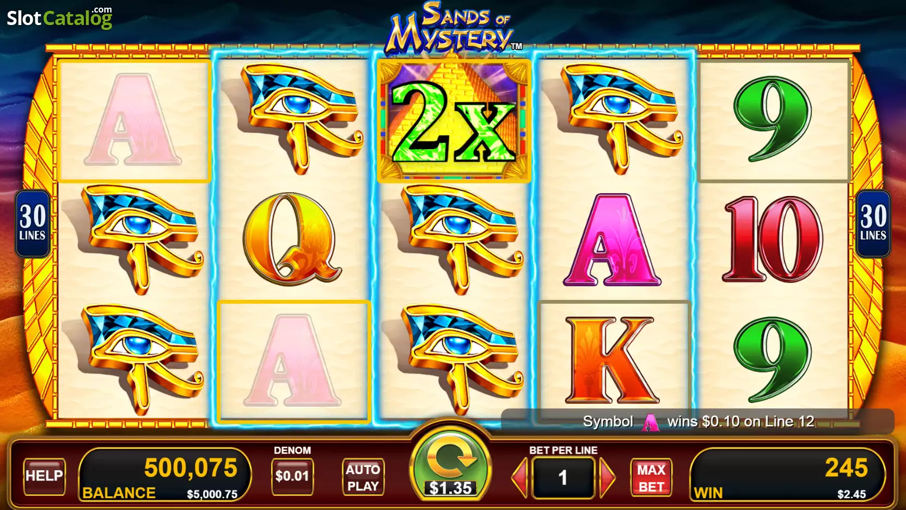Click the MAX BET button

click(651, 478)
